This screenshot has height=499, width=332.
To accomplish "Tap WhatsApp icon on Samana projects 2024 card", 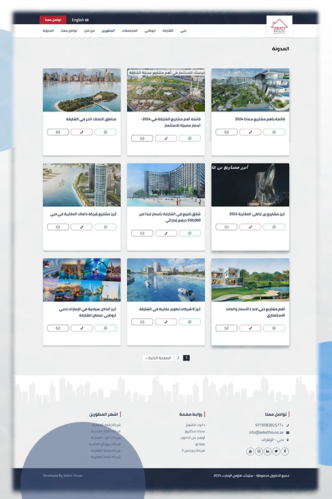I will pyautogui.click(x=274, y=132).
